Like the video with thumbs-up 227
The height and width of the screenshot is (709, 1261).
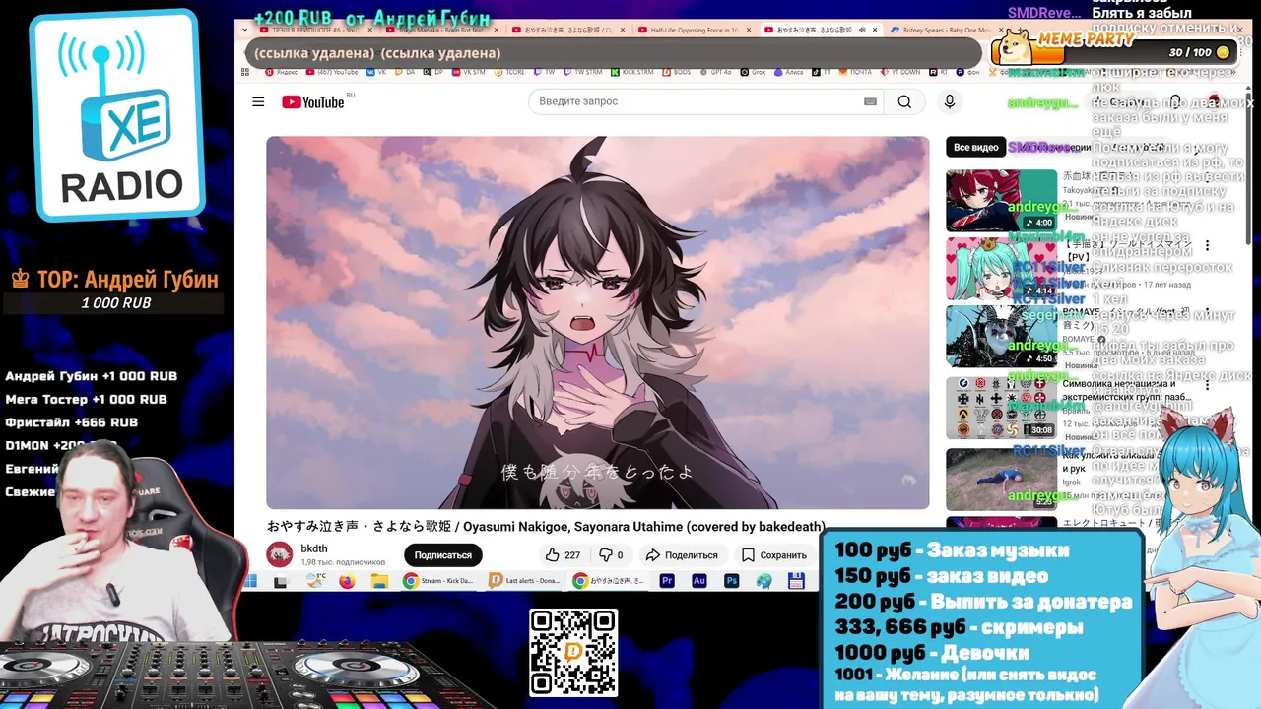[563, 555]
